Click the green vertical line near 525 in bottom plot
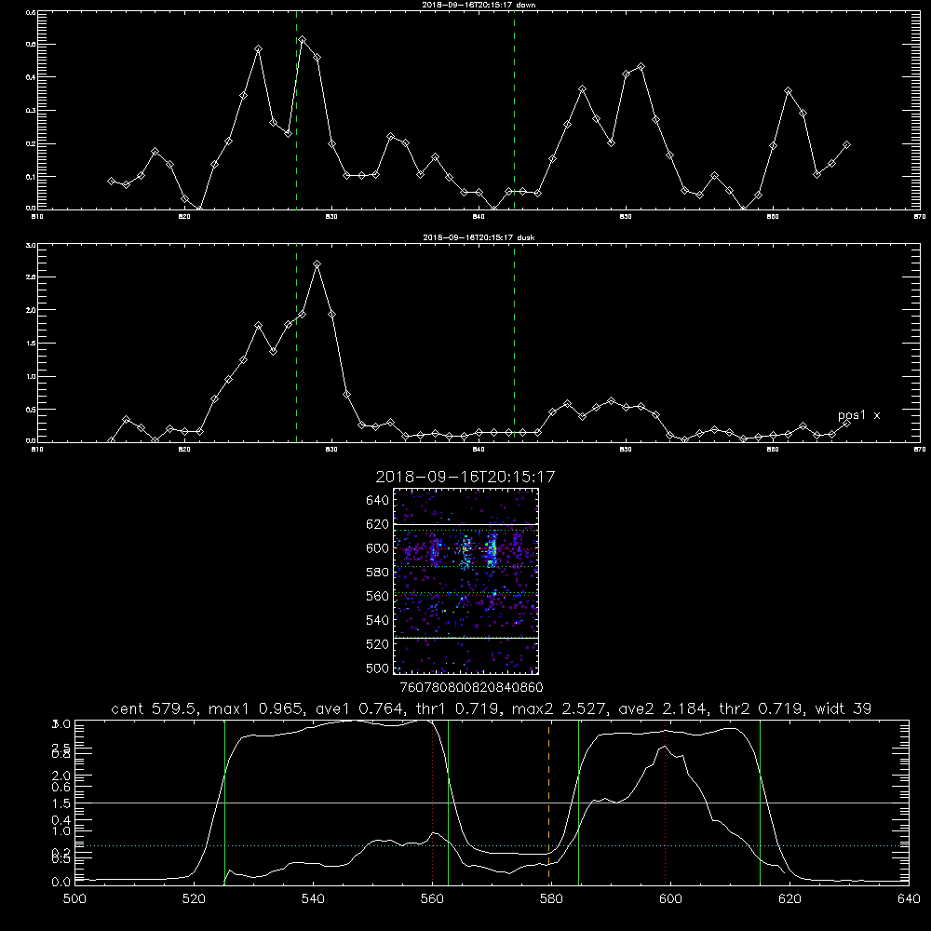Viewport: 931px width, 931px height. (x=225, y=802)
